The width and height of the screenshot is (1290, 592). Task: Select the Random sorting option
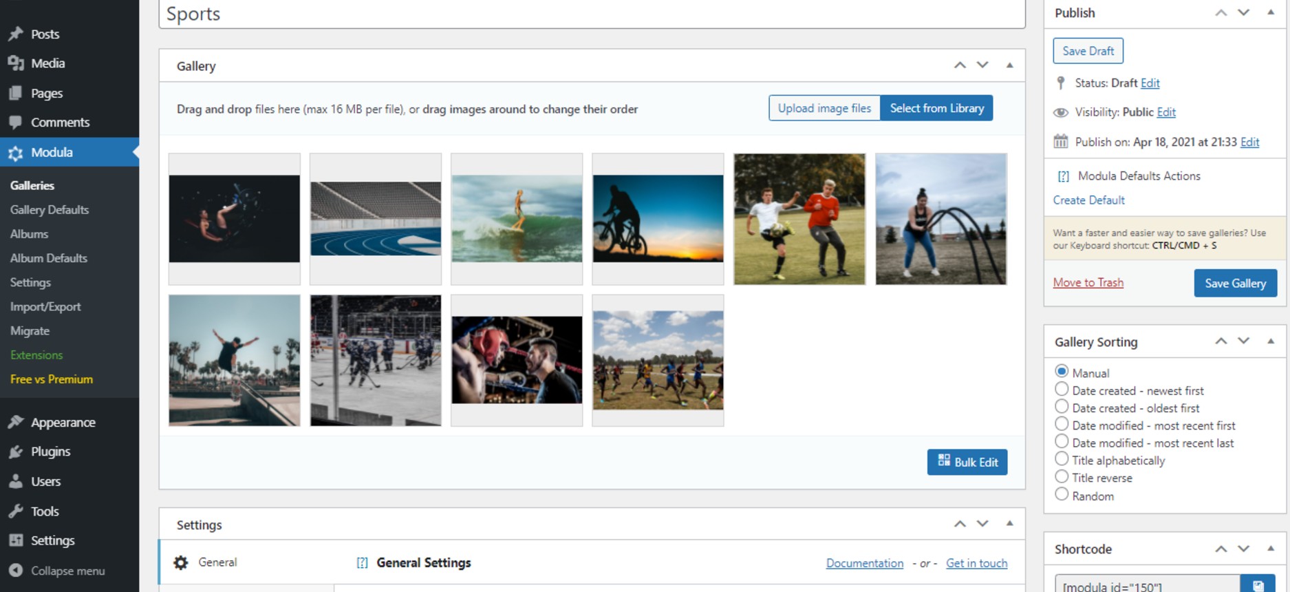tap(1062, 494)
